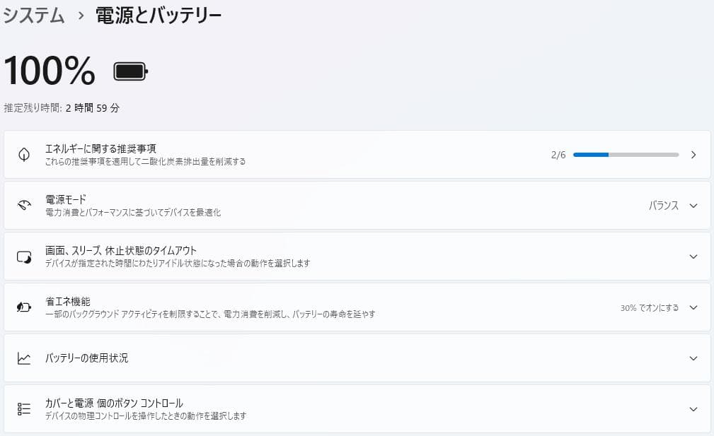Open the バランス power mode dropdown
The image size is (714, 436).
(694, 205)
